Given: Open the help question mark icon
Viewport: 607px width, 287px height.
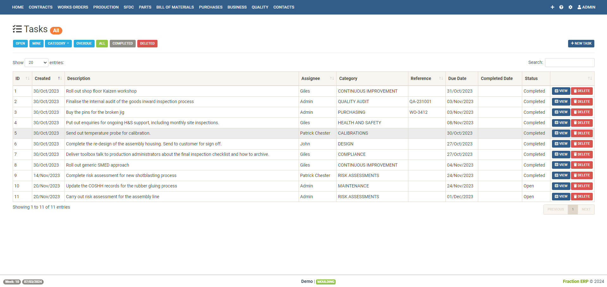Looking at the screenshot, I should point(561,7).
